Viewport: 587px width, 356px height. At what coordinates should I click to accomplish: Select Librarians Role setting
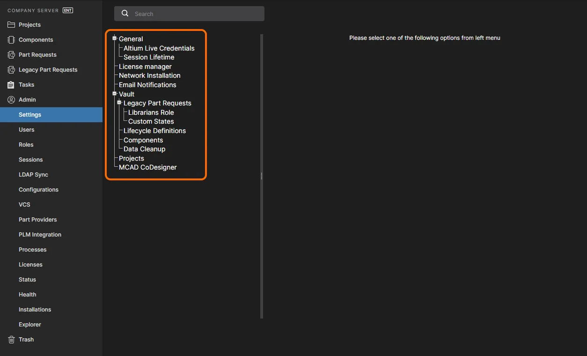coord(151,112)
